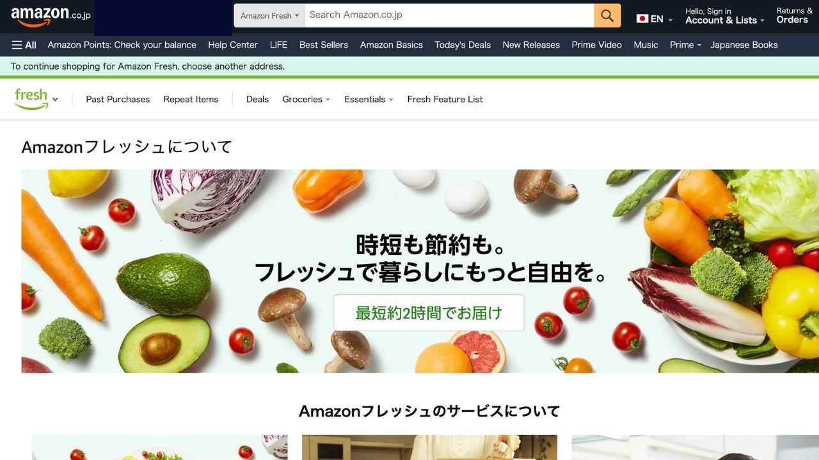Select Past Purchases in Fresh navigation
819x460 pixels.
coord(118,99)
